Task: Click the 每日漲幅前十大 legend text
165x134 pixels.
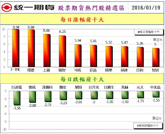Action: tap(150, 32)
